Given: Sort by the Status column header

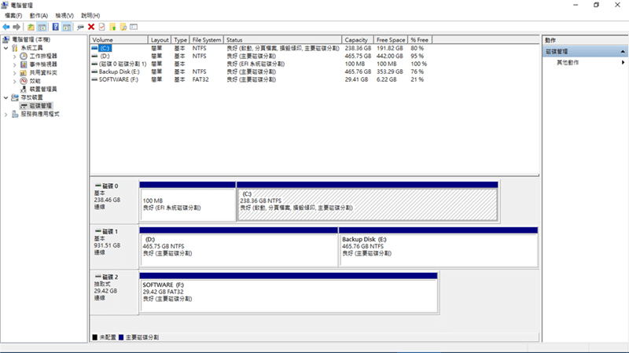Looking at the screenshot, I should tap(283, 40).
